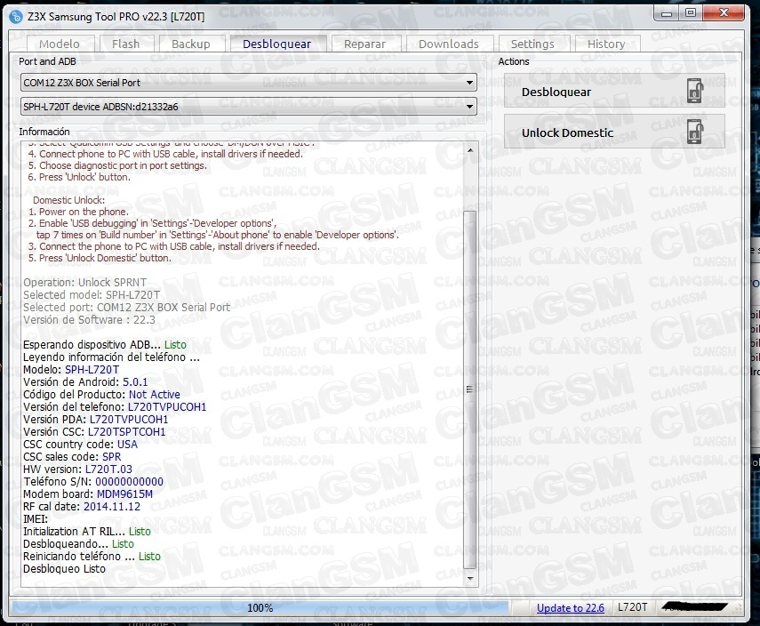The width and height of the screenshot is (760, 626).
Task: Click the Información log scrollbar thumb
Action: [x=469, y=389]
